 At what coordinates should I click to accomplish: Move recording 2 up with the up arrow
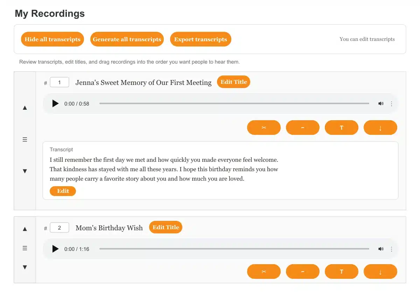[x=25, y=229]
